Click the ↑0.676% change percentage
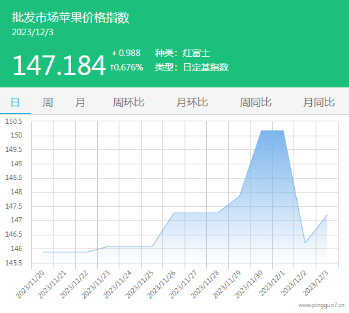Screen dimensions: 349x313 (x=127, y=67)
